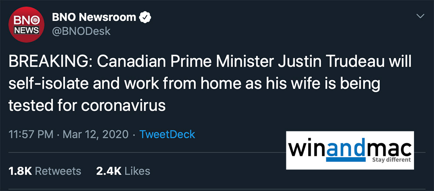Click the winandmac watermark logo
The image size is (434, 191).
pyautogui.click(x=349, y=150)
